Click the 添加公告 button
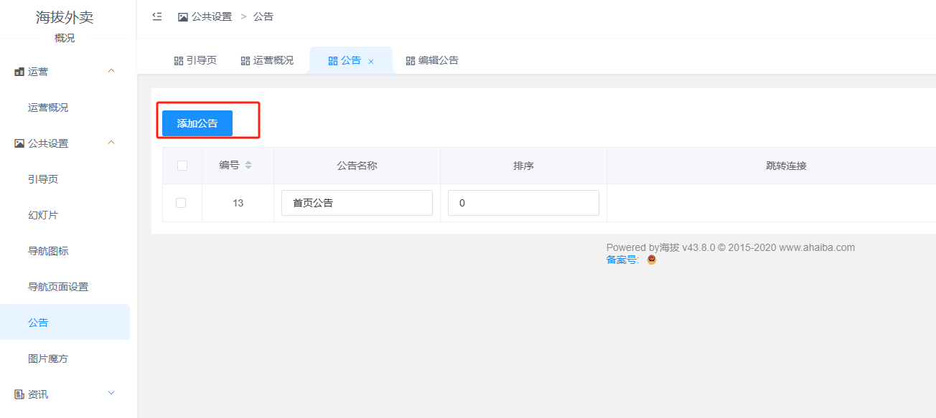Screen dimensions: 936x418 (x=197, y=123)
